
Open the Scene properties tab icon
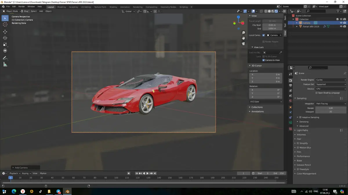coord(291,96)
